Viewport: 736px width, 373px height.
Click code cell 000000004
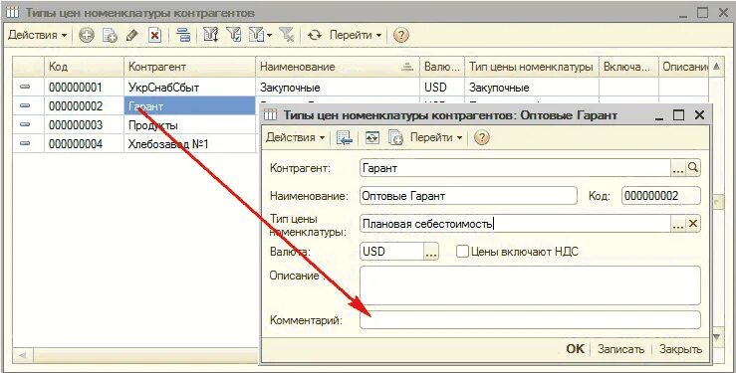pyautogui.click(x=84, y=143)
